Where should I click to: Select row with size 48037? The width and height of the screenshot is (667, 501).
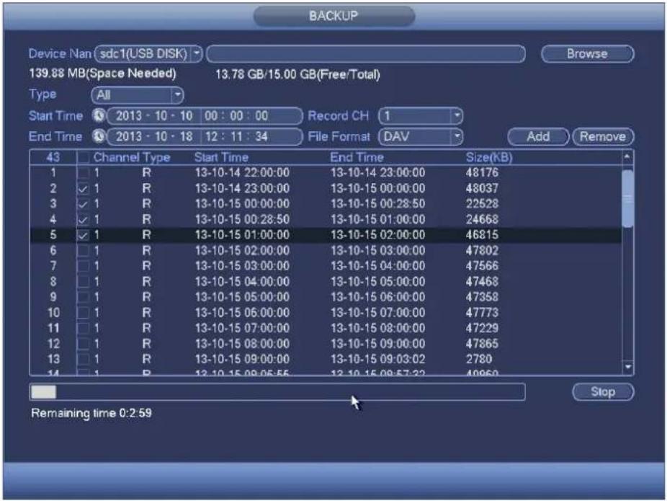326,189
